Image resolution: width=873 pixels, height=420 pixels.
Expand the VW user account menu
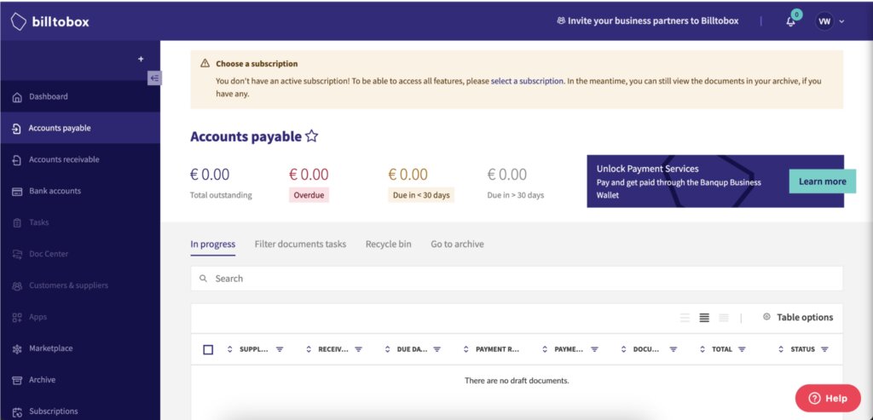point(830,21)
